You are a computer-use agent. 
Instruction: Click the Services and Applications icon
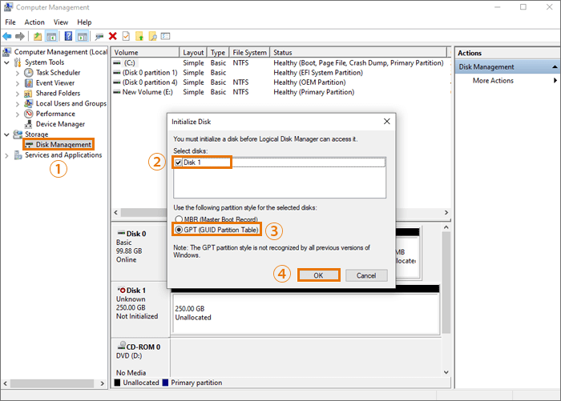tap(18, 155)
